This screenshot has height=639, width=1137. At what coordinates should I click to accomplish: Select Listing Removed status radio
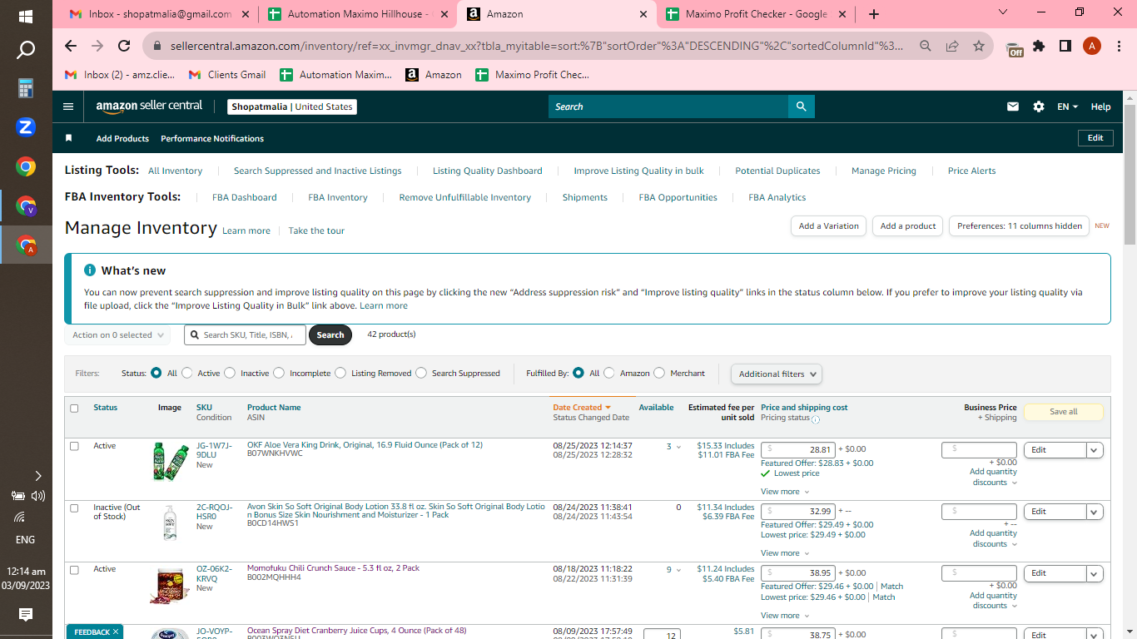point(340,373)
